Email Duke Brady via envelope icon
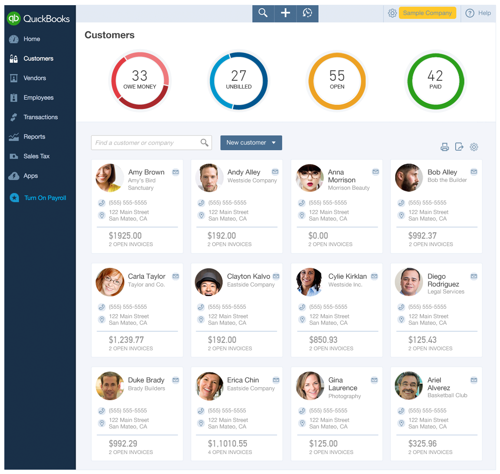Viewport: 500px width, 474px height. tap(176, 380)
